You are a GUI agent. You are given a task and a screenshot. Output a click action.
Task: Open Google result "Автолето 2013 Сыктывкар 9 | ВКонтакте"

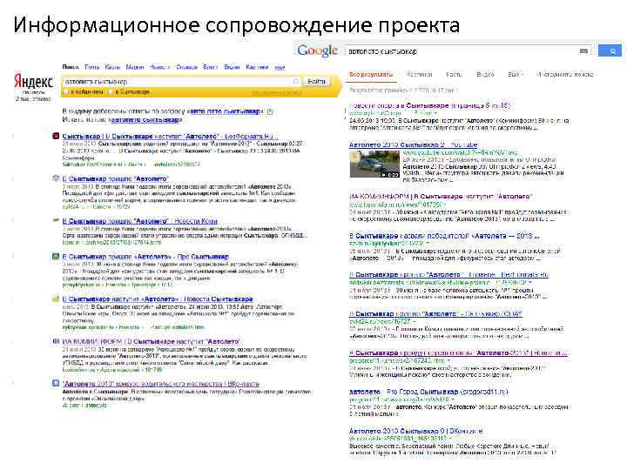[416, 431]
